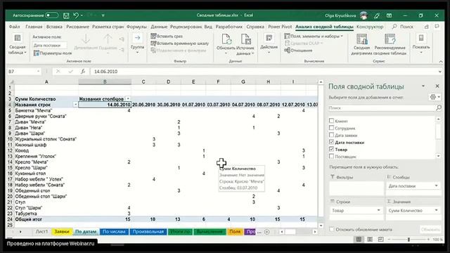450x253 pixels.
Task: Click the Share icon near Поиск
Action: [427, 27]
